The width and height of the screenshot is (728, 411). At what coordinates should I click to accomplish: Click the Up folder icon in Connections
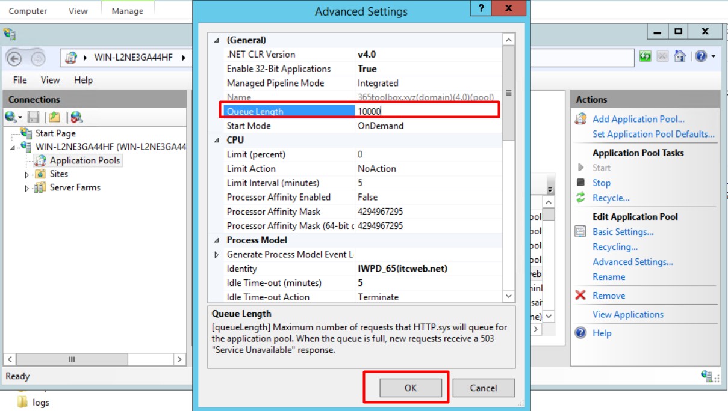(55, 117)
